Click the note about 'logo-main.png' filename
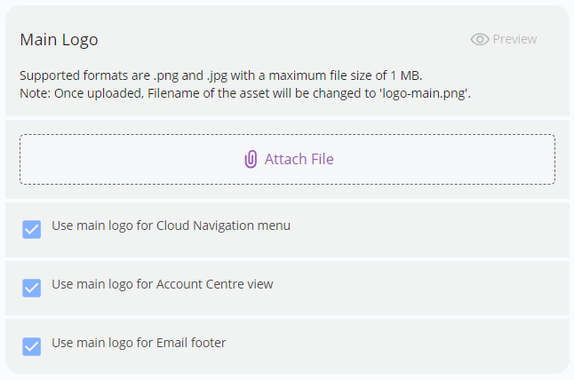The width and height of the screenshot is (574, 380). click(x=244, y=91)
